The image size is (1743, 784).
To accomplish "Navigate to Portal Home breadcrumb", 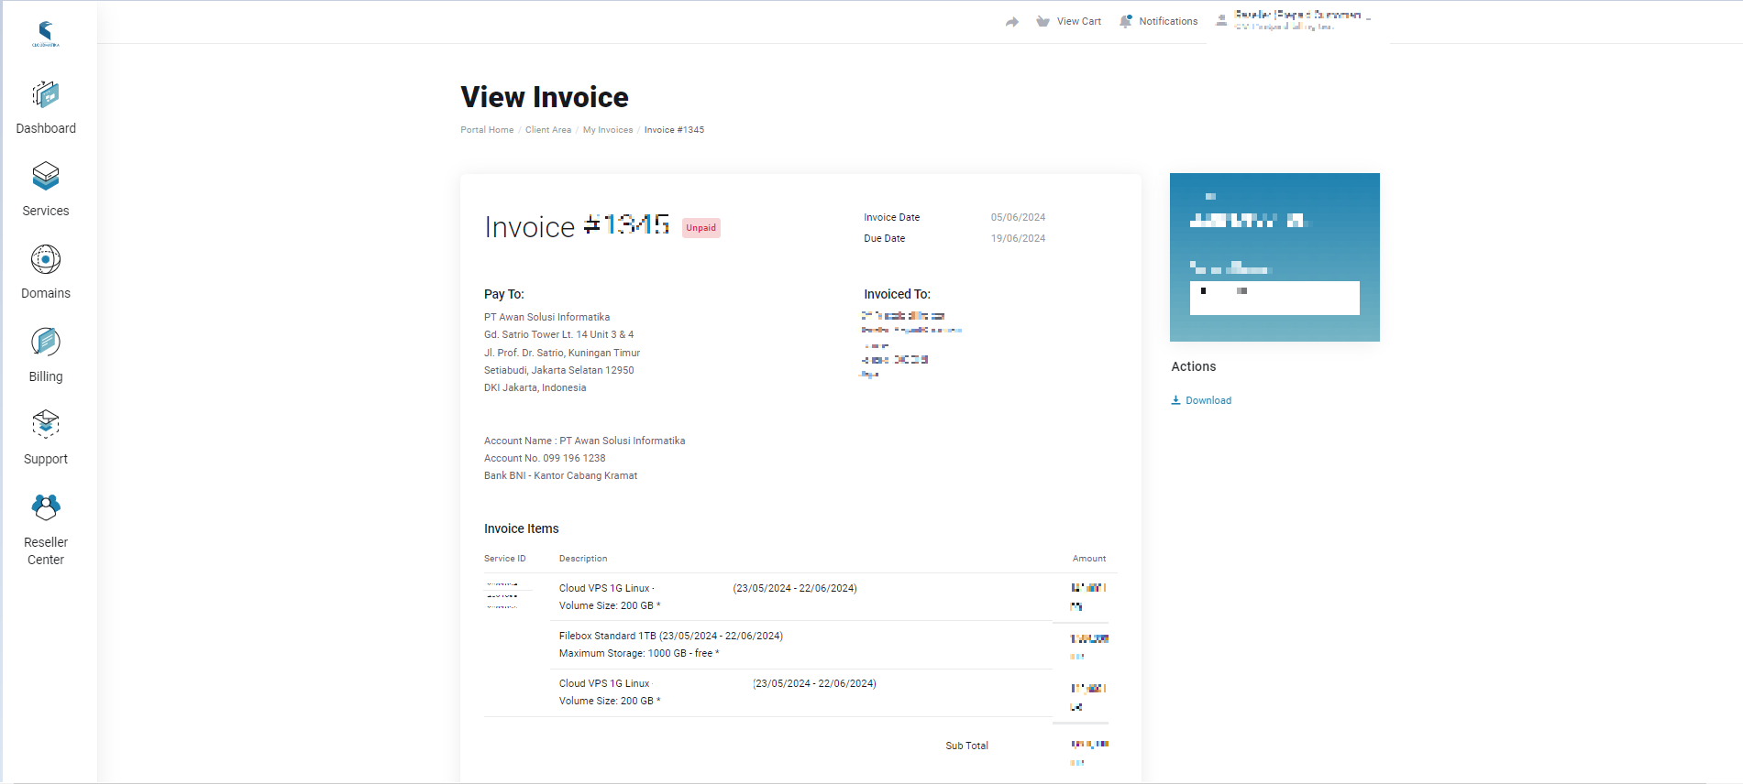I will 487,130.
